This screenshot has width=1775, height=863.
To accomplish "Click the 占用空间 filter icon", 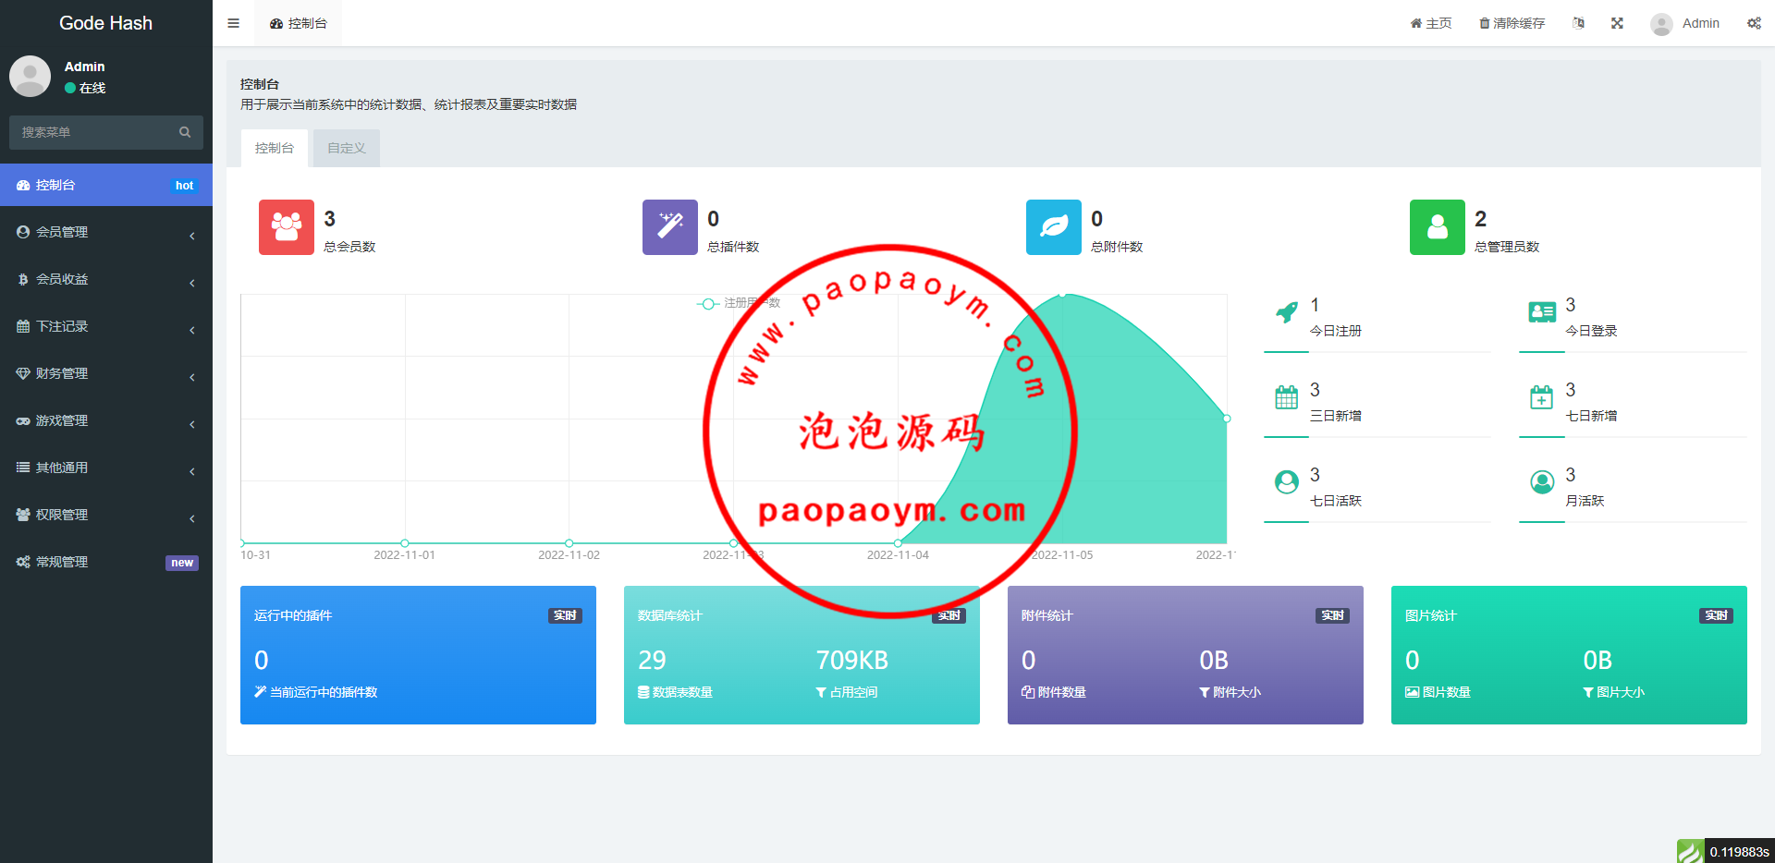I will tap(821, 692).
